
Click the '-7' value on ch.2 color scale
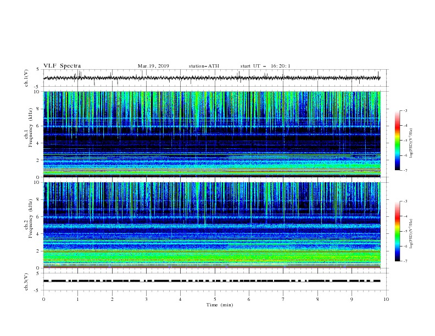click(x=405, y=261)
